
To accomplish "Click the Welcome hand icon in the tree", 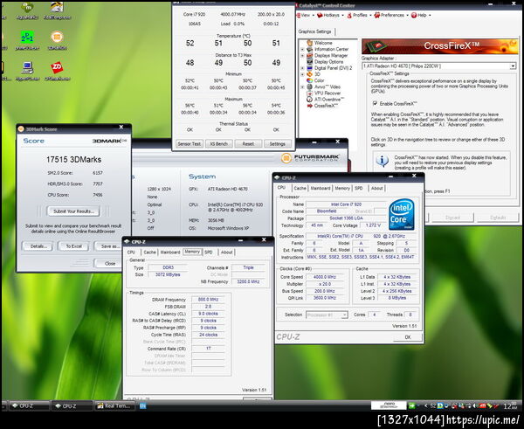I will point(310,43).
